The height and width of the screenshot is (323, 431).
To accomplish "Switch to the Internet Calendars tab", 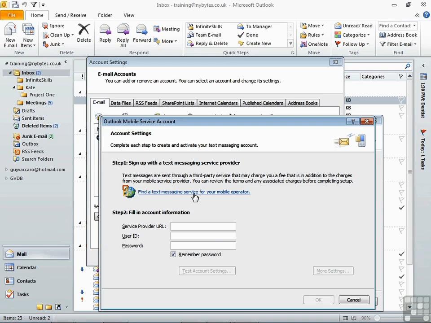I will [x=218, y=103].
